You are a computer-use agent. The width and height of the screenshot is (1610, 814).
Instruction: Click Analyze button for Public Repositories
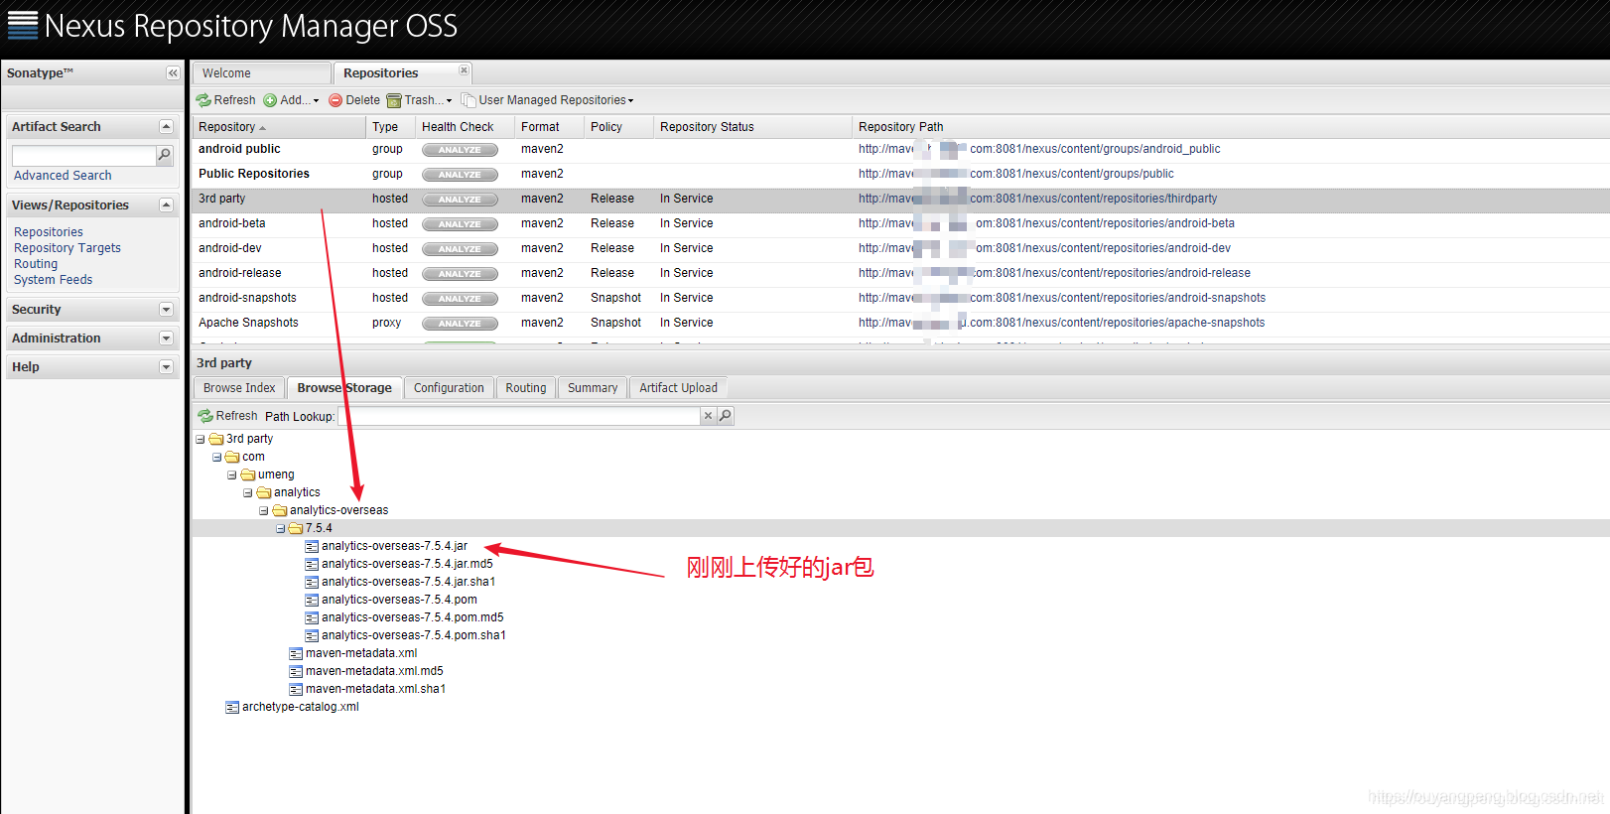pos(460,175)
